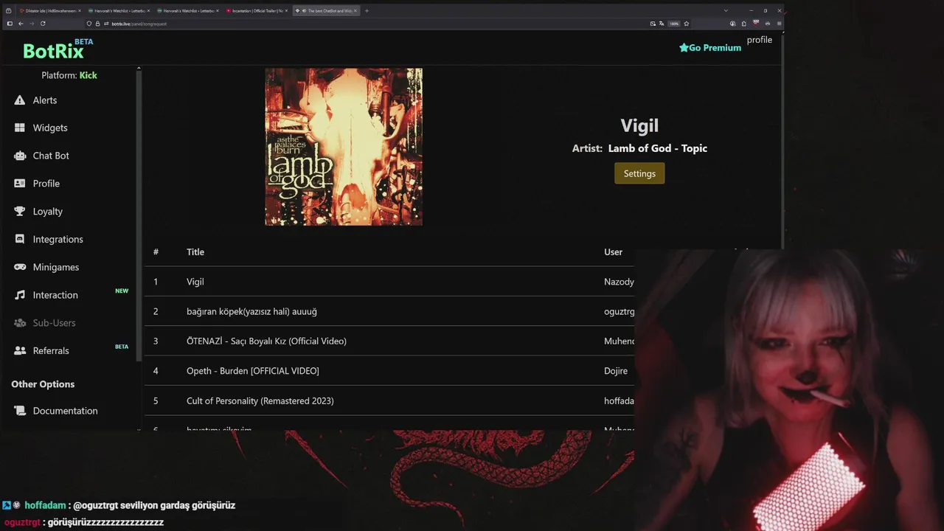944x531 pixels.
Task: Open the profile link at top right
Action: coord(759,40)
